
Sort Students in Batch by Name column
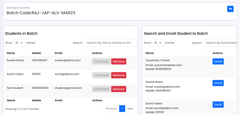coord(18,53)
